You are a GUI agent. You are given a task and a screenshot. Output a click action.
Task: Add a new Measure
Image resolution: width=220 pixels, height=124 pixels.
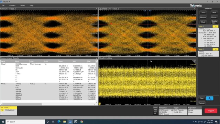tap(203, 17)
